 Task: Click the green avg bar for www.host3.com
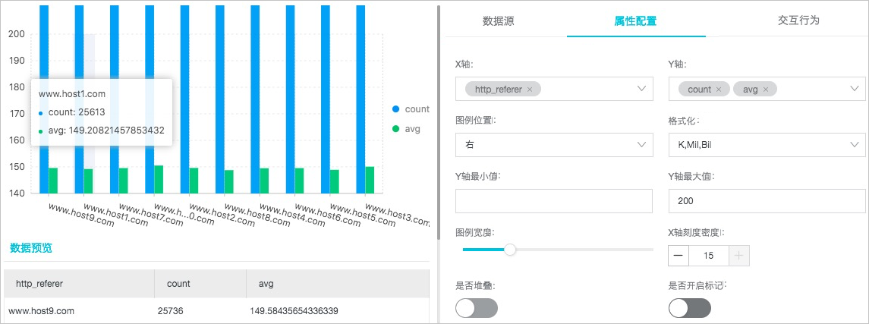[x=370, y=180]
